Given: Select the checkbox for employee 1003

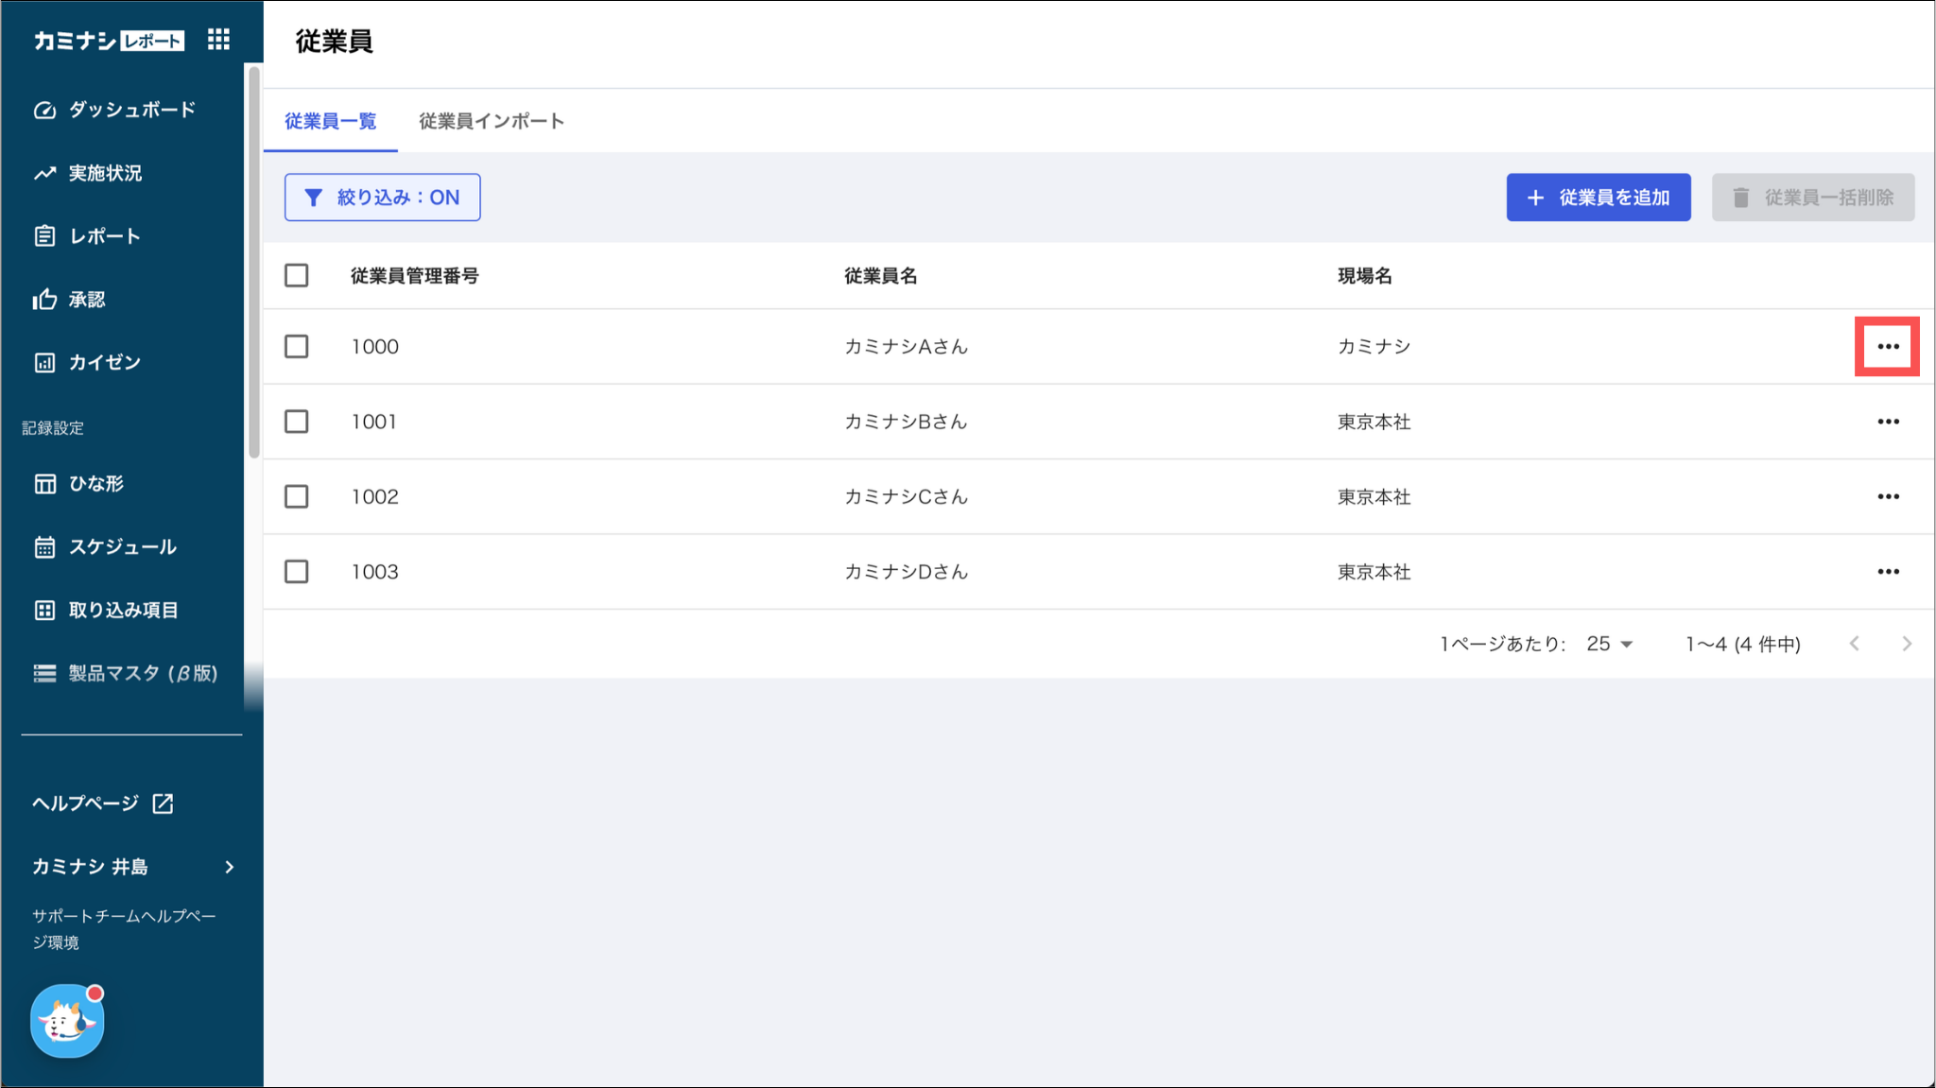Looking at the screenshot, I should pos(297,572).
